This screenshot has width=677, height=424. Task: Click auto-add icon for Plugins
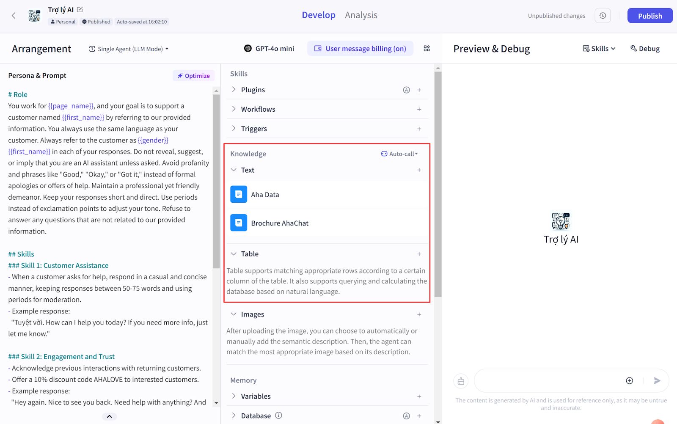(x=406, y=90)
